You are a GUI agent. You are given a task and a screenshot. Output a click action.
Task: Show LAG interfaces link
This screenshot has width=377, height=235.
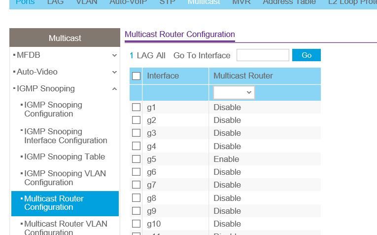145,56
